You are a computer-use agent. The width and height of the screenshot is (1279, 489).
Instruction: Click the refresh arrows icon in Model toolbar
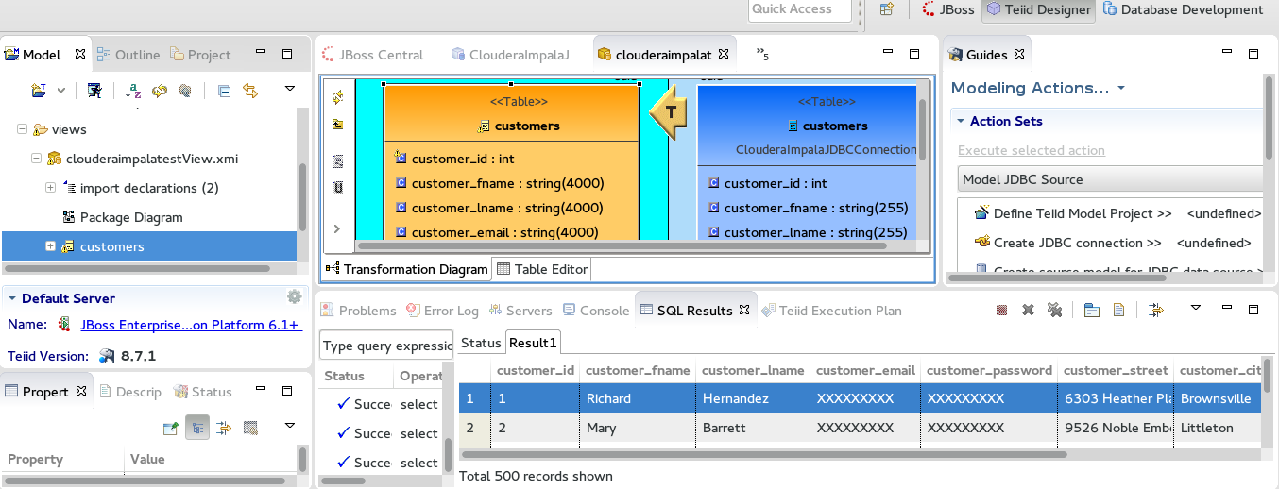point(160,91)
